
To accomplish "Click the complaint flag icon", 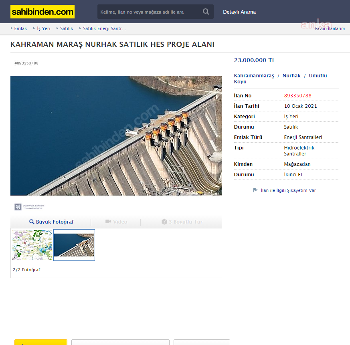I will [x=255, y=190].
